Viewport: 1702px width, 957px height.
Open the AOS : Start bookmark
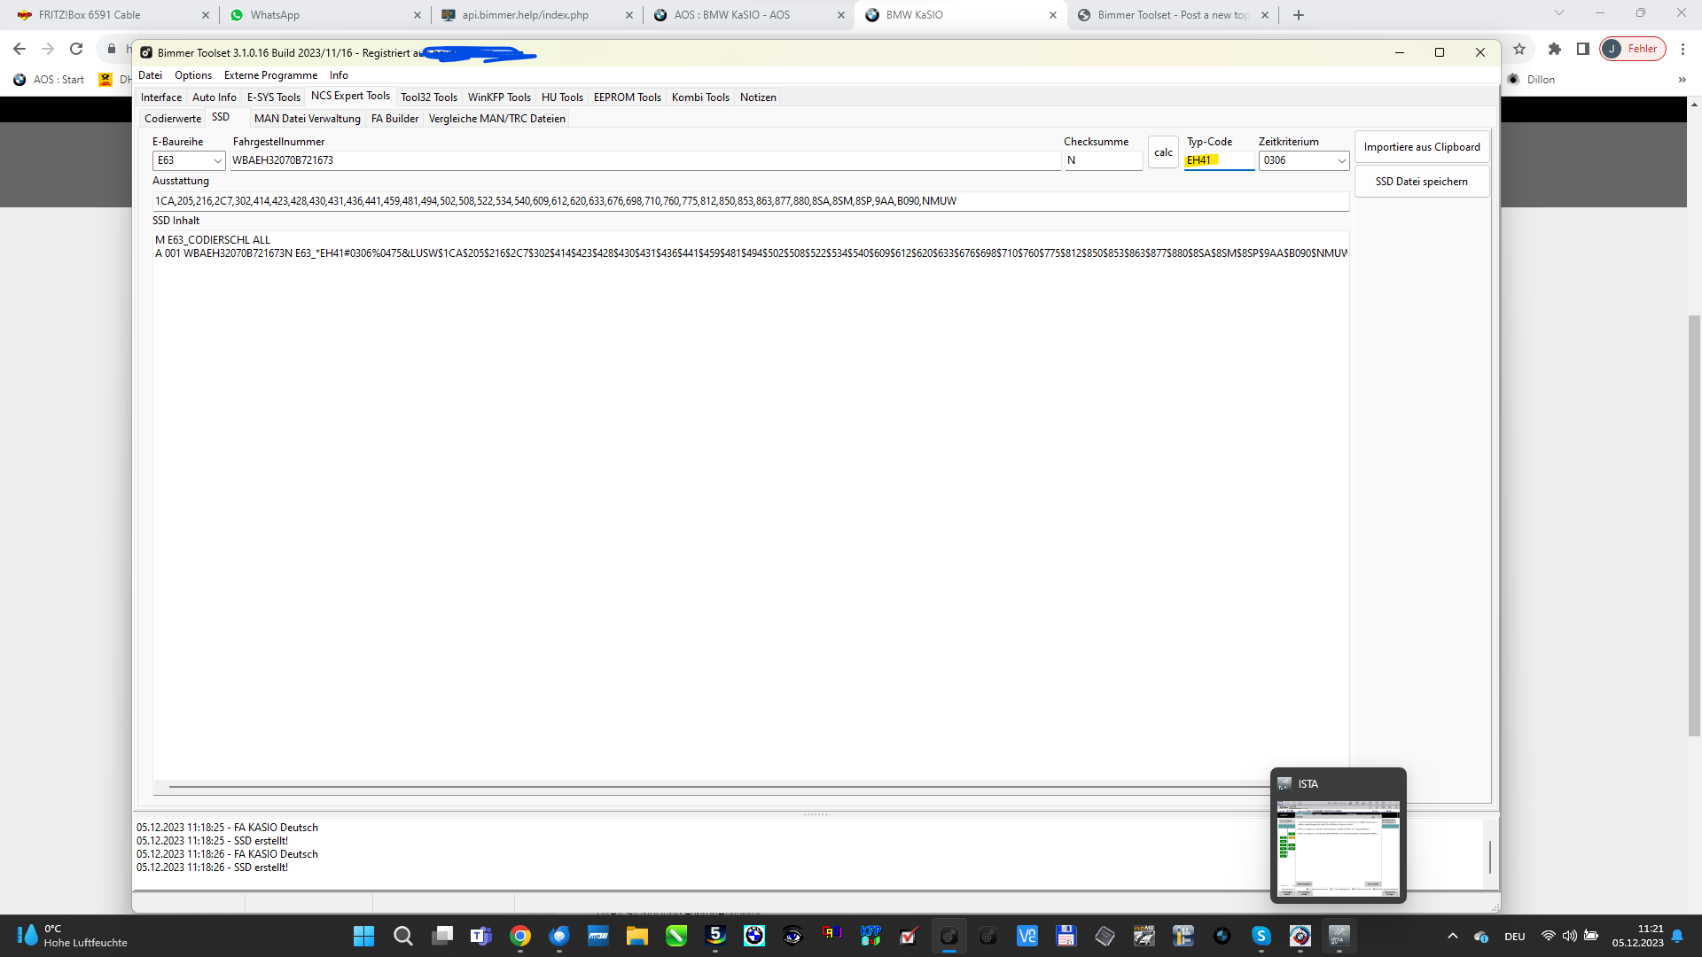(x=49, y=80)
